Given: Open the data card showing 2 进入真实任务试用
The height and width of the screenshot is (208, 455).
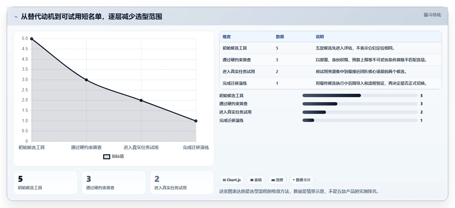Looking at the screenshot, I should (182, 182).
